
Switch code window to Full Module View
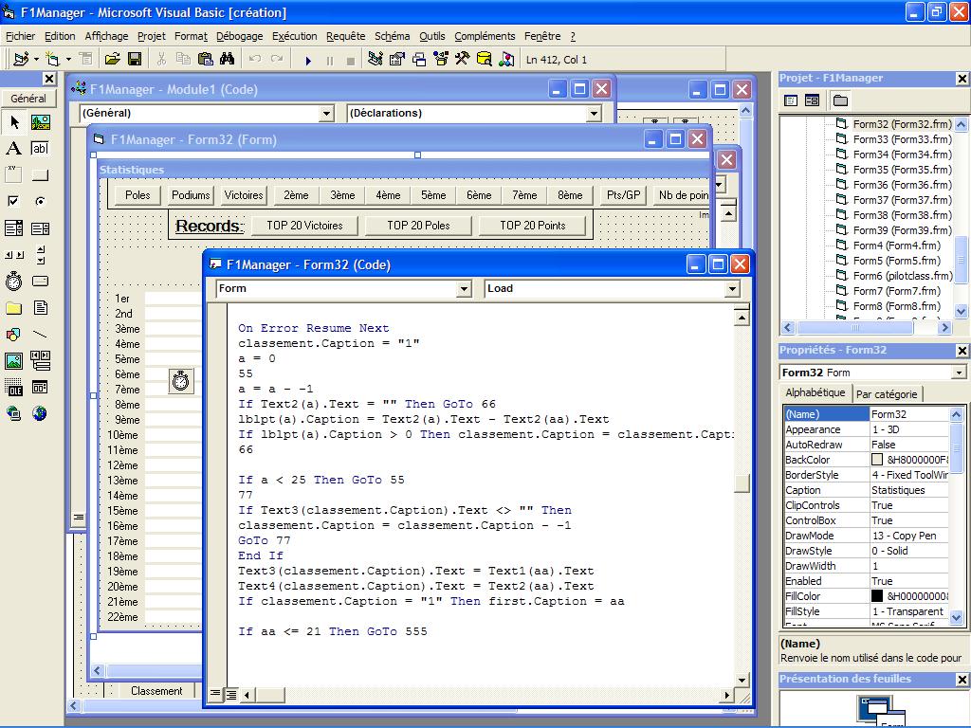pos(230,694)
